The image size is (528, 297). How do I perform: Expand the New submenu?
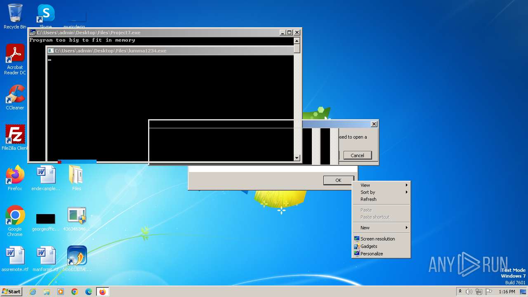click(x=381, y=228)
